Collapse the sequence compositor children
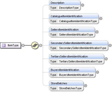112x92 pixels. click(x=40, y=45)
